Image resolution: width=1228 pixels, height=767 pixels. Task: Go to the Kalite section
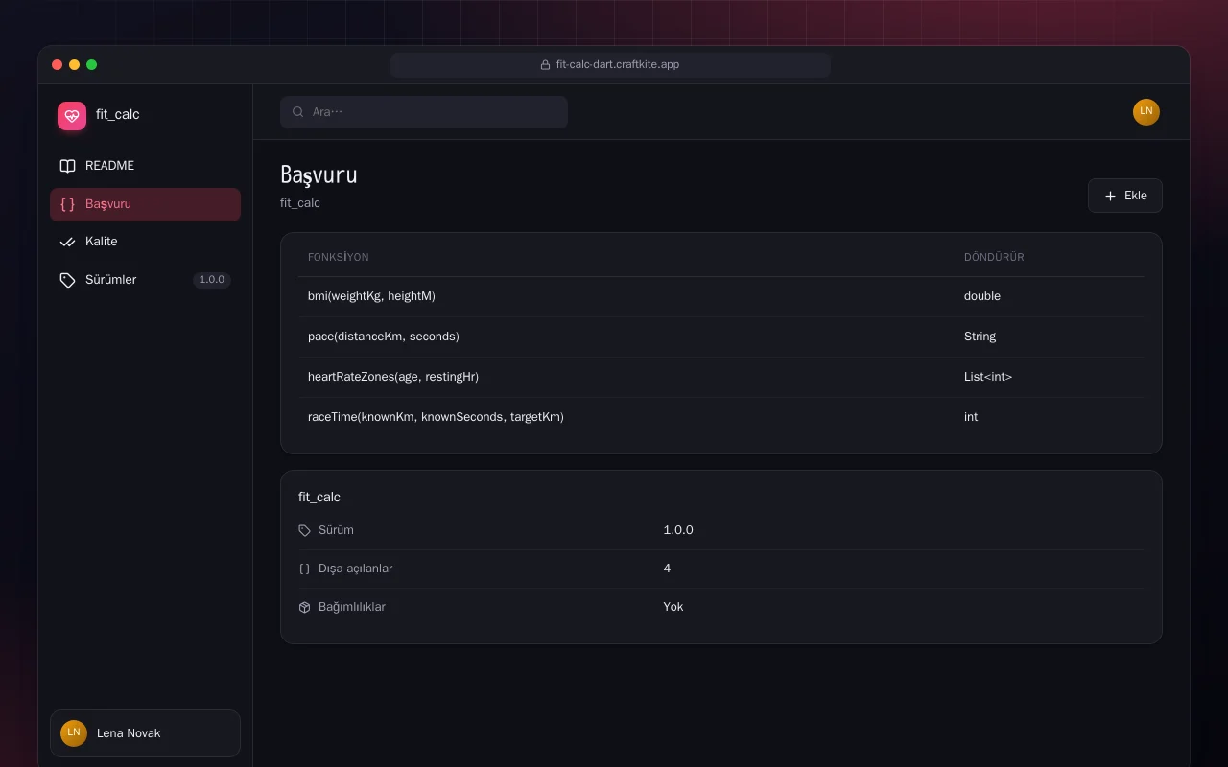point(145,242)
